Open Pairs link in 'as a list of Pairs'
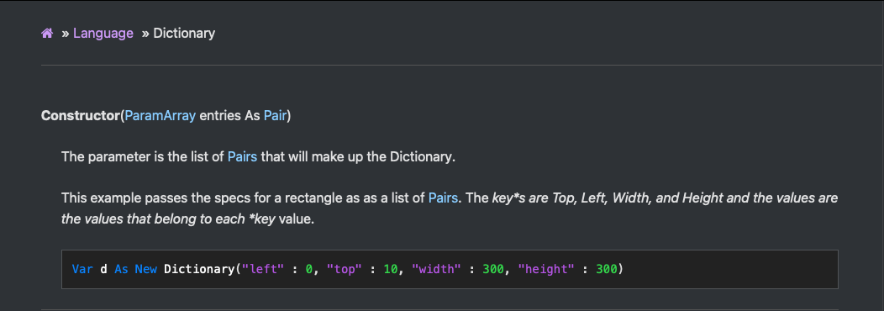Viewport: 884px width, 311px height. point(443,198)
